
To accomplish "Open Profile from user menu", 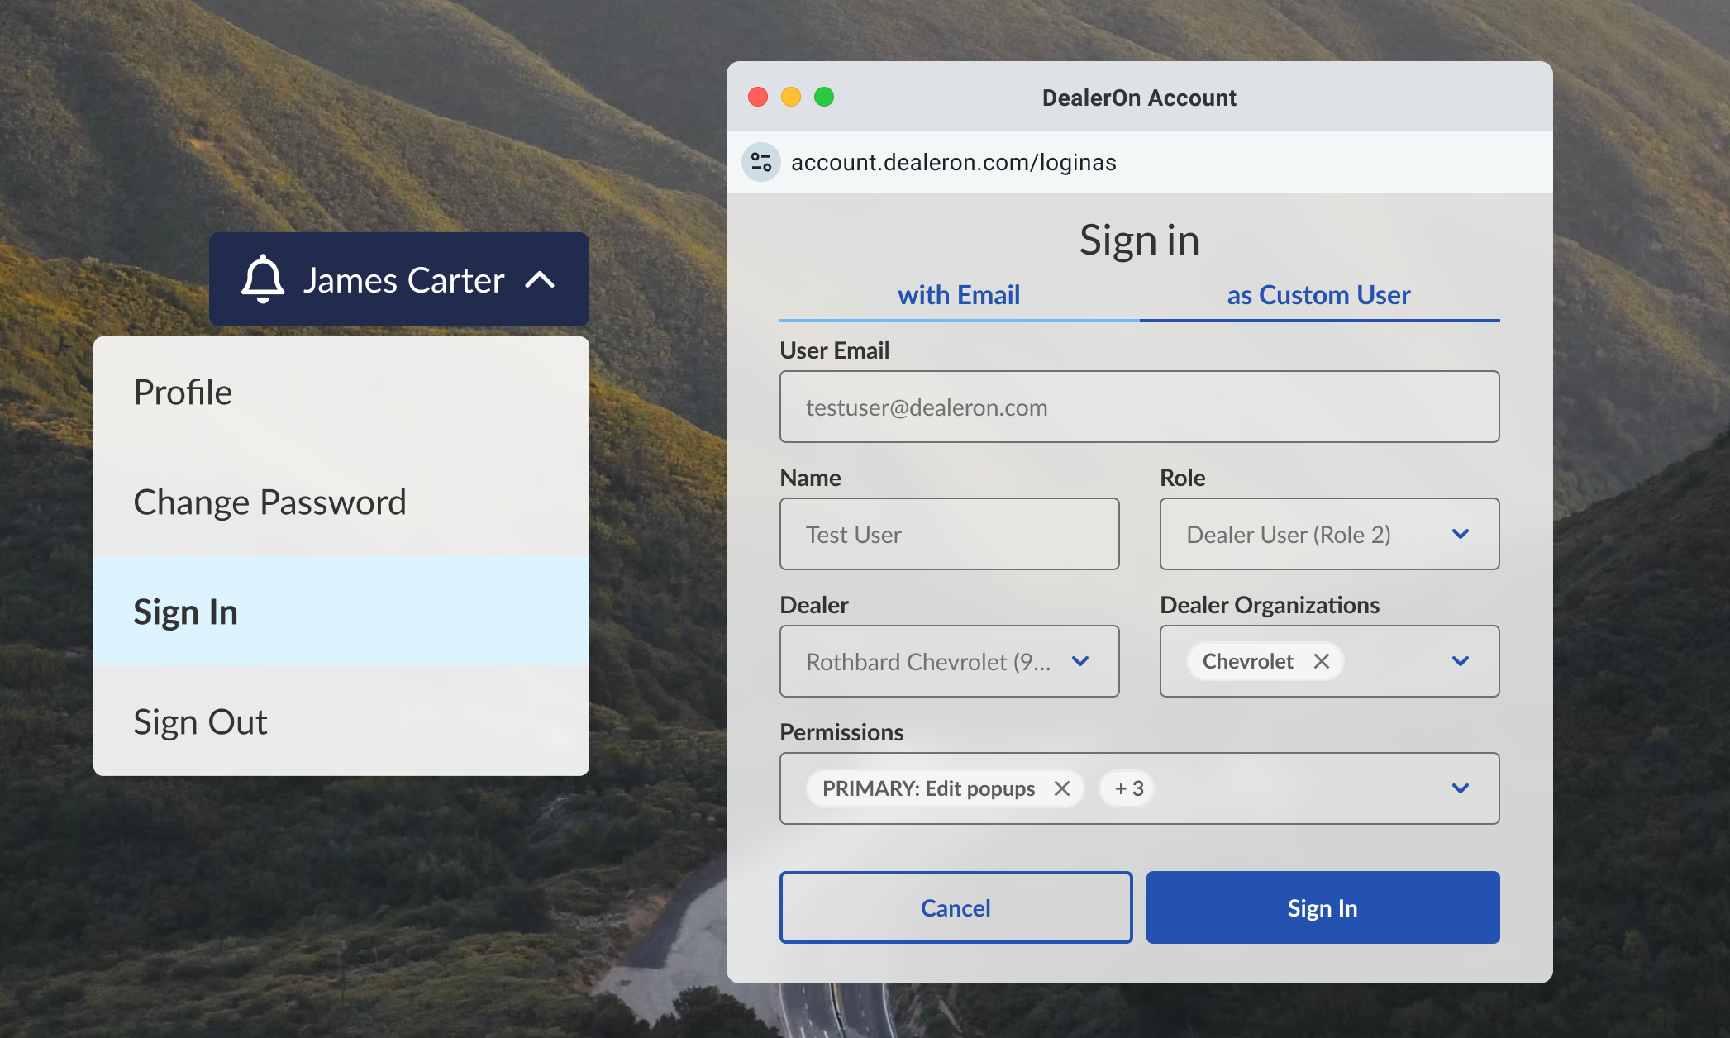I will [x=341, y=392].
